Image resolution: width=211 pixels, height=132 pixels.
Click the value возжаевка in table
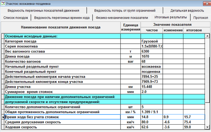click(x=151, y=66)
